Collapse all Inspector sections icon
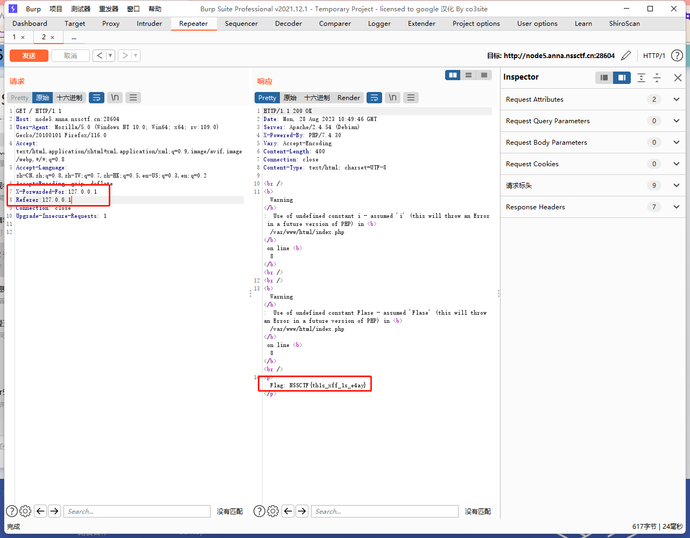 click(x=657, y=77)
